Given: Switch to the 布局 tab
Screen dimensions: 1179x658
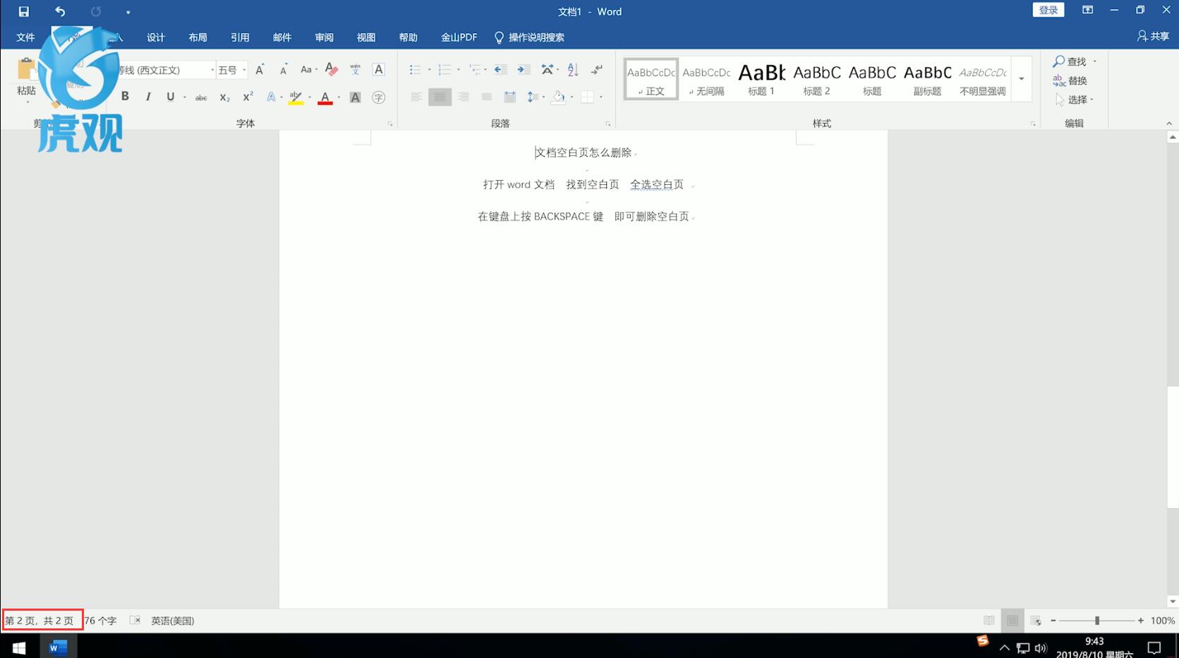Looking at the screenshot, I should (198, 37).
